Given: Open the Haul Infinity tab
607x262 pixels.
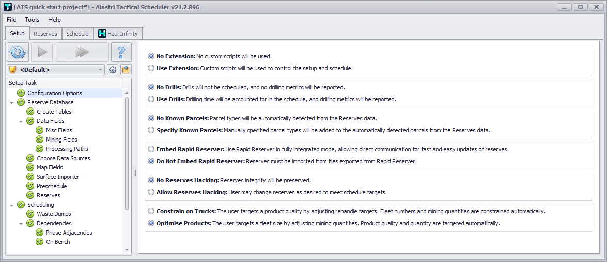Looking at the screenshot, I should 118,34.
